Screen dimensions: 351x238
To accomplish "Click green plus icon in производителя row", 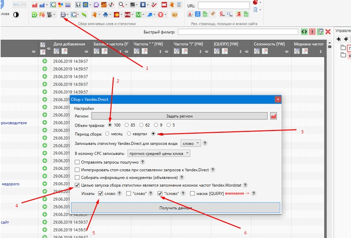I will (x=45, y=122).
